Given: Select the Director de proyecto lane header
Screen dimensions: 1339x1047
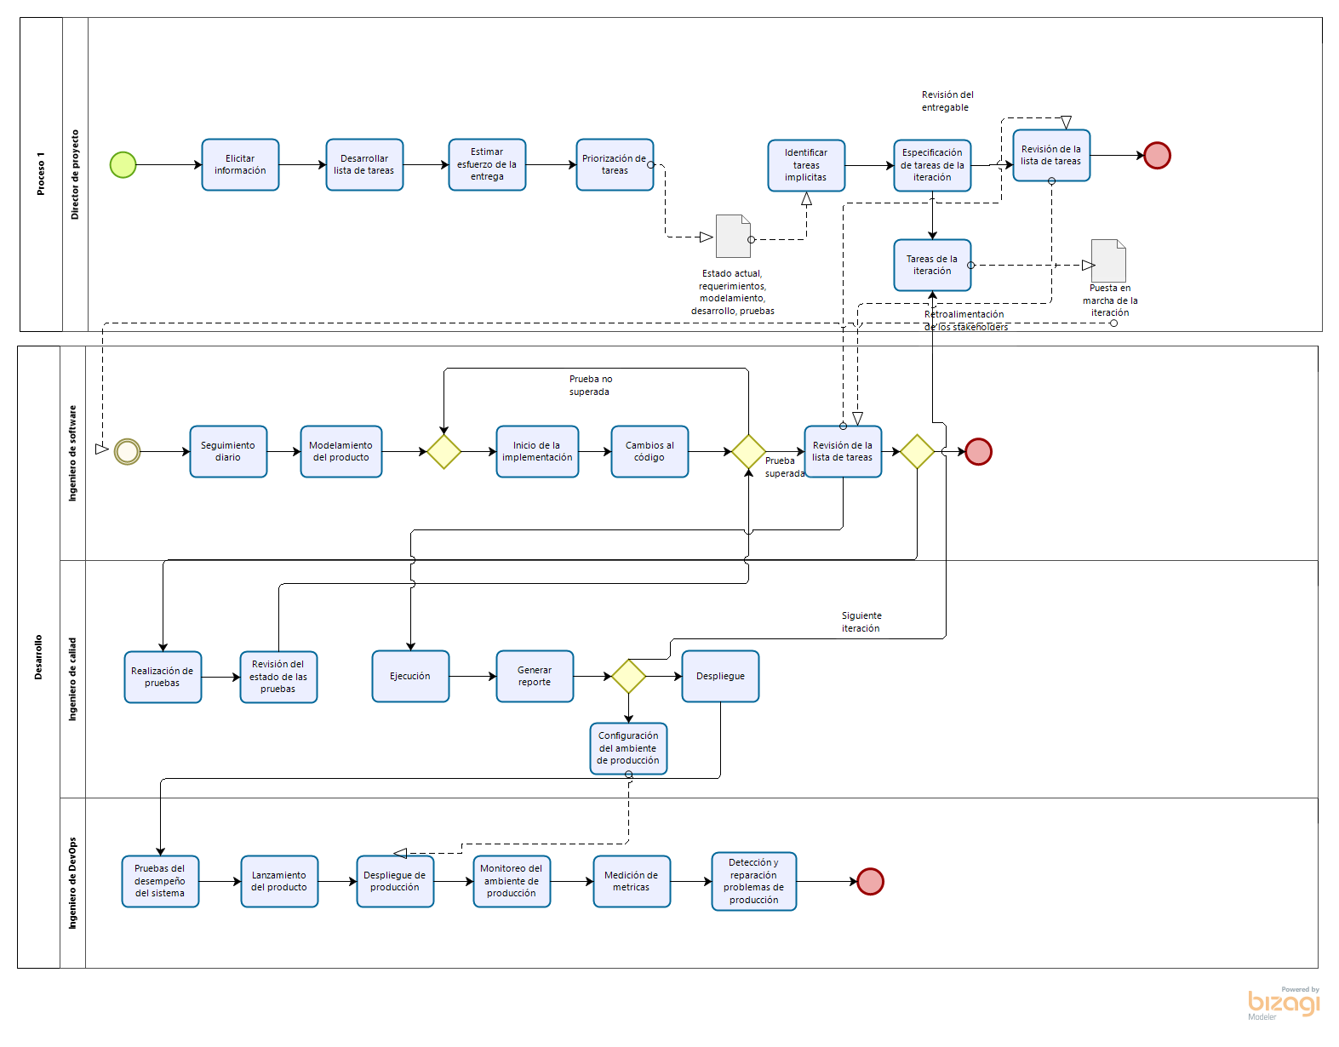Looking at the screenshot, I should tap(75, 174).
